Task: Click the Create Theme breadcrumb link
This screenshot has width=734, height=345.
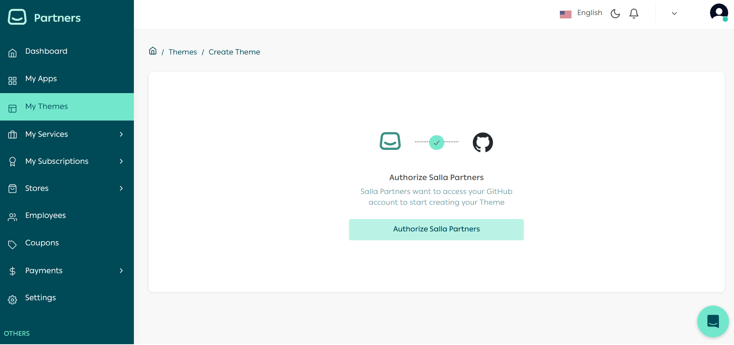Action: click(234, 52)
